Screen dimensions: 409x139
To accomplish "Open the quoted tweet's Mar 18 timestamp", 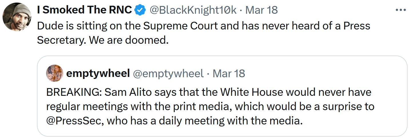I will pyautogui.click(x=229, y=74).
